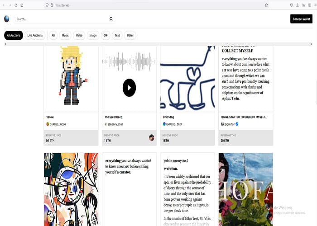This screenshot has height=226, width=317.
Task: Open the @benny_abel creator profile
Action: (115, 124)
